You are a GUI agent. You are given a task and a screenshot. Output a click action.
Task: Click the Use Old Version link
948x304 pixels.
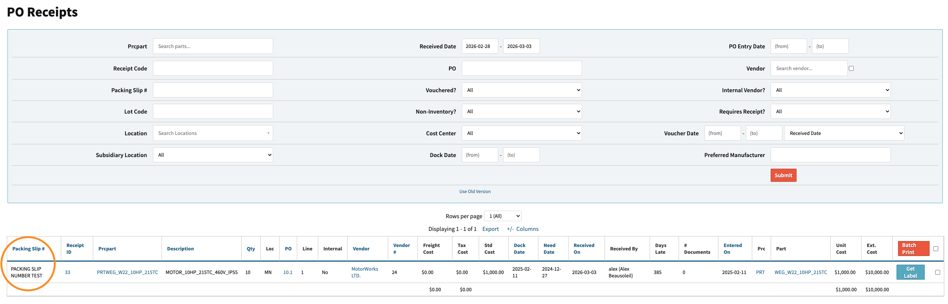475,192
